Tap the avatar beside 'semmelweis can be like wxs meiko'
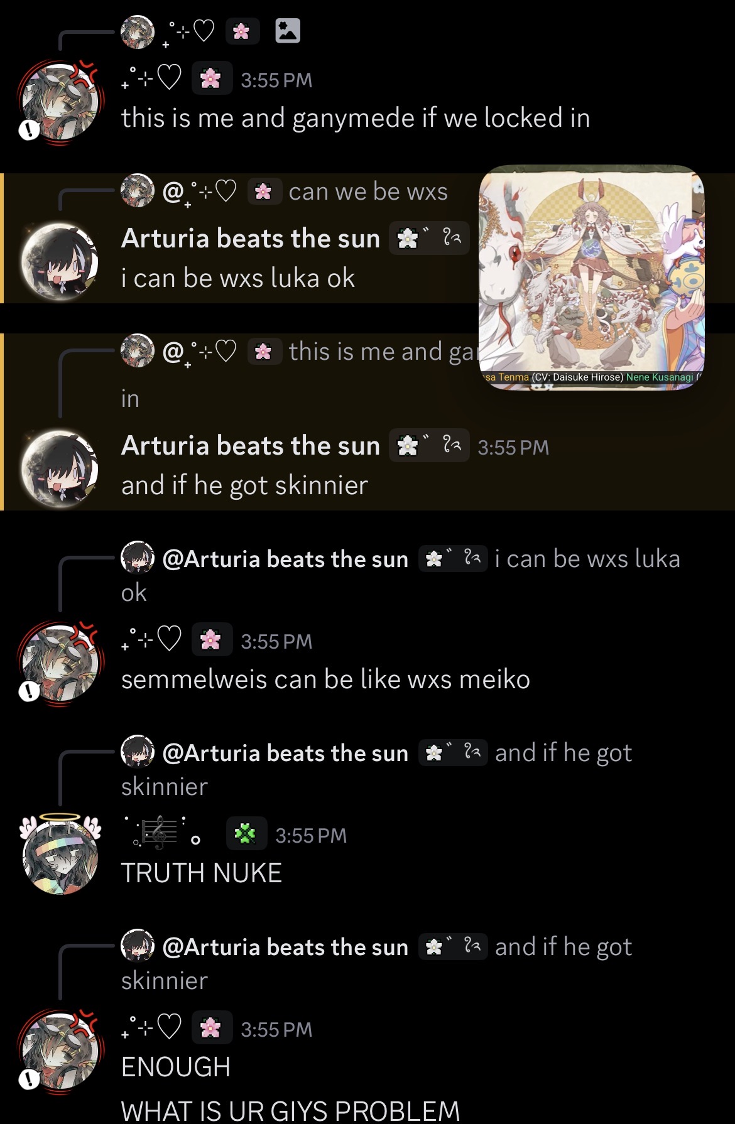Image resolution: width=735 pixels, height=1124 pixels. click(60, 662)
